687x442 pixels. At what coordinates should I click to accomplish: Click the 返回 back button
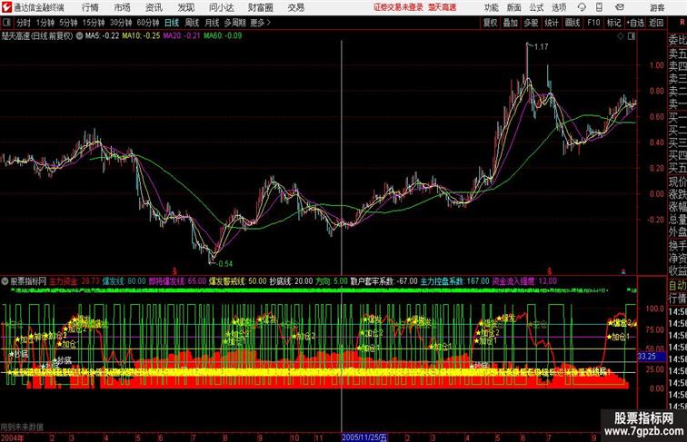coord(656,23)
